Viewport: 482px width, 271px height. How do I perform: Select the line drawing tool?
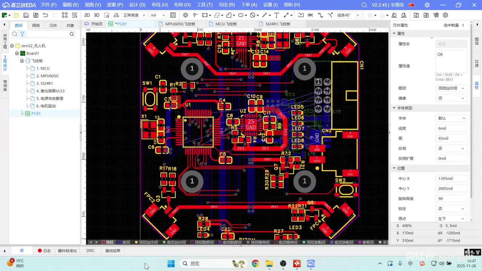pos(264,15)
